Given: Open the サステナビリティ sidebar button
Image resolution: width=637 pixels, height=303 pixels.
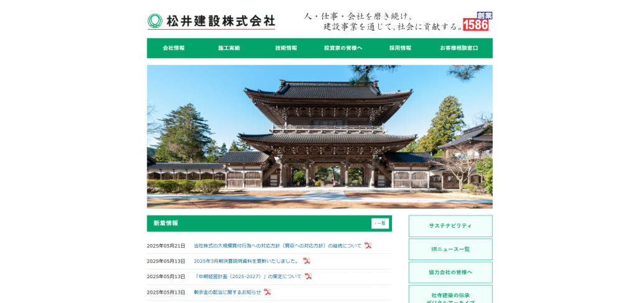Looking at the screenshot, I should point(450,226).
